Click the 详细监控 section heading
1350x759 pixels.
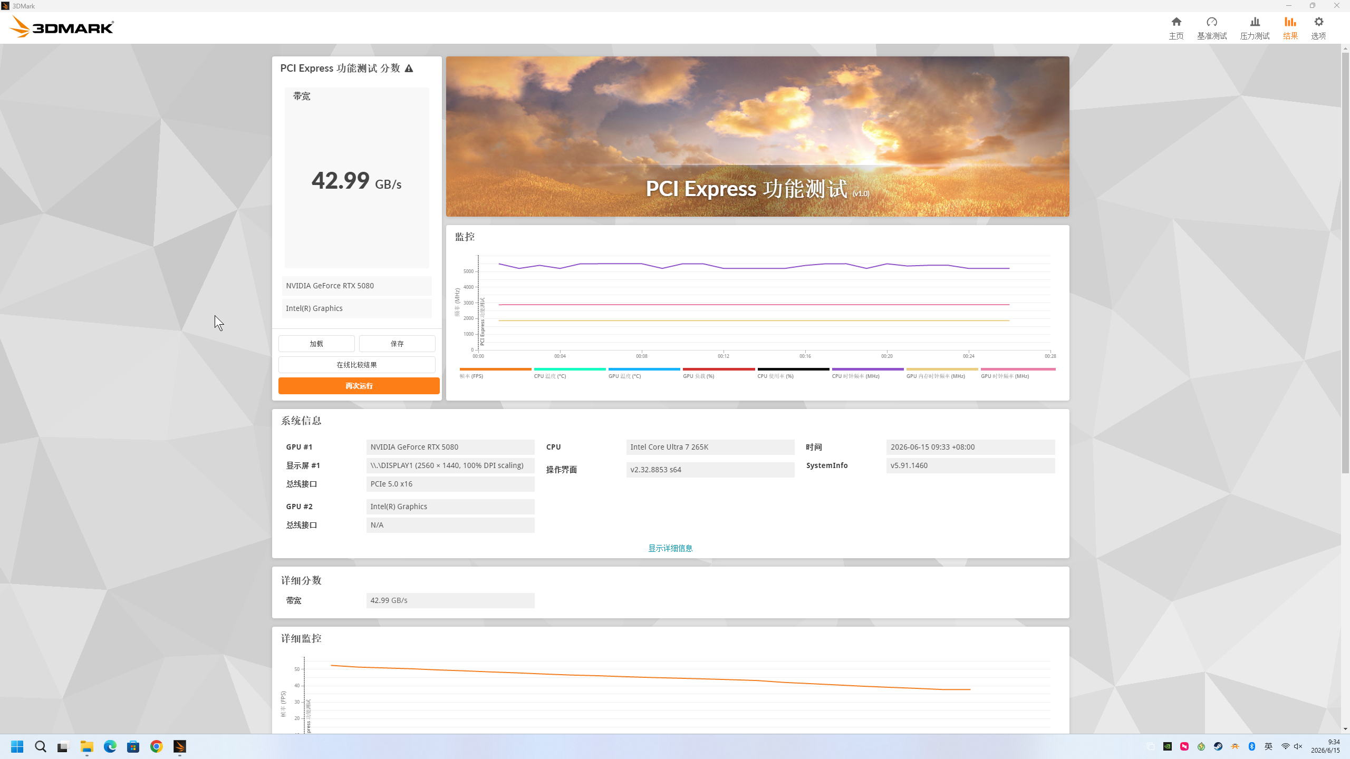(x=301, y=638)
